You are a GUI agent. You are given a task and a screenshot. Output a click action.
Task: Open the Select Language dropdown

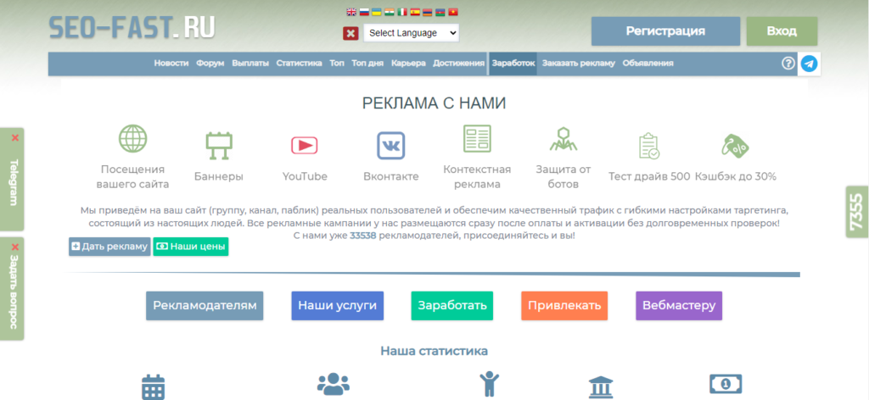pyautogui.click(x=412, y=33)
